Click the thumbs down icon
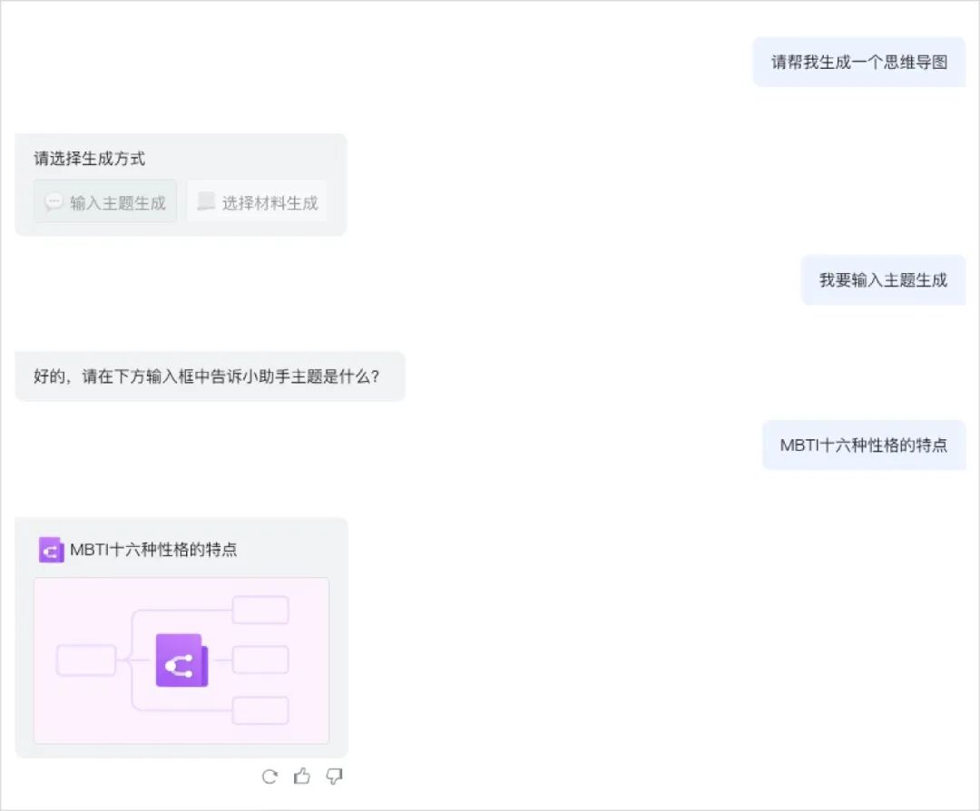The image size is (980, 811). click(334, 777)
